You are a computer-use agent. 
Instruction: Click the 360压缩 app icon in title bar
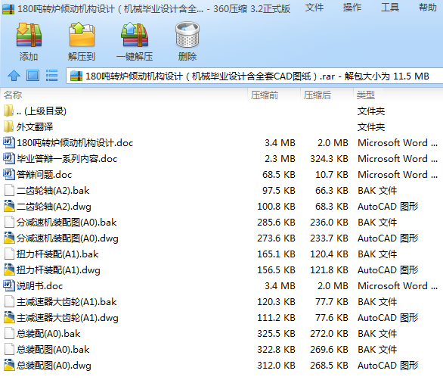(x=8, y=9)
